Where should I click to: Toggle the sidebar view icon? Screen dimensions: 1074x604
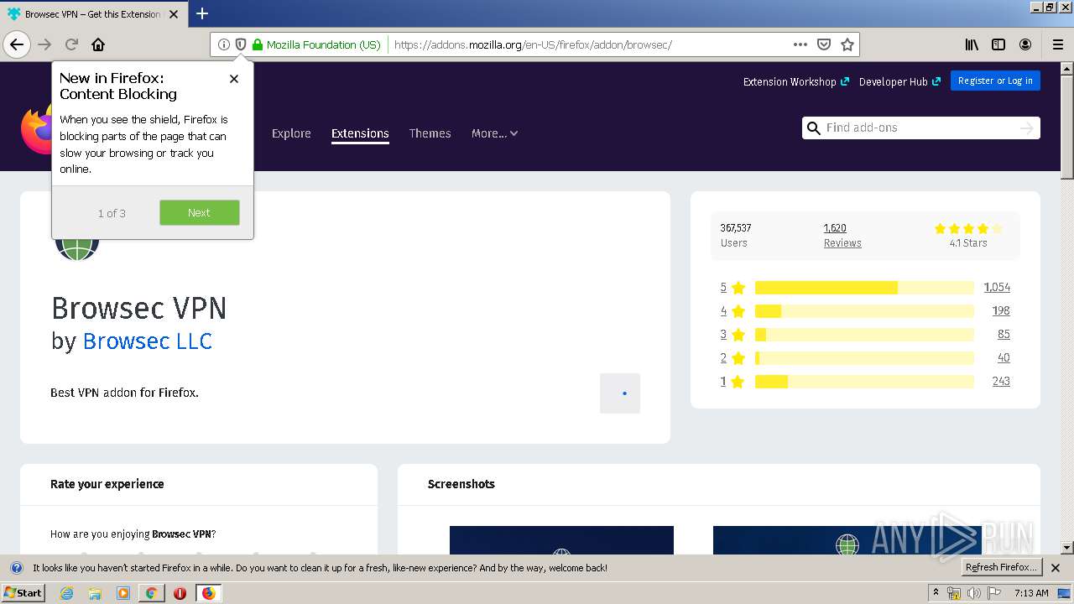(x=998, y=44)
